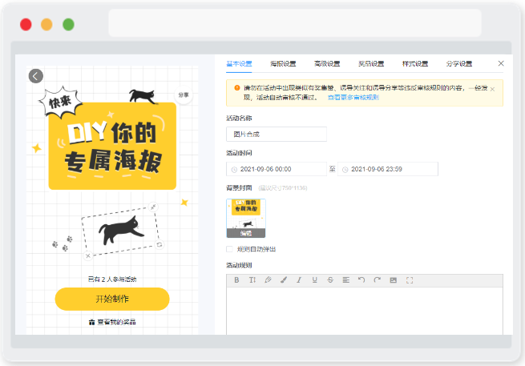Dismiss the yellow warning notice
This screenshot has width=525, height=366.
(492, 89)
